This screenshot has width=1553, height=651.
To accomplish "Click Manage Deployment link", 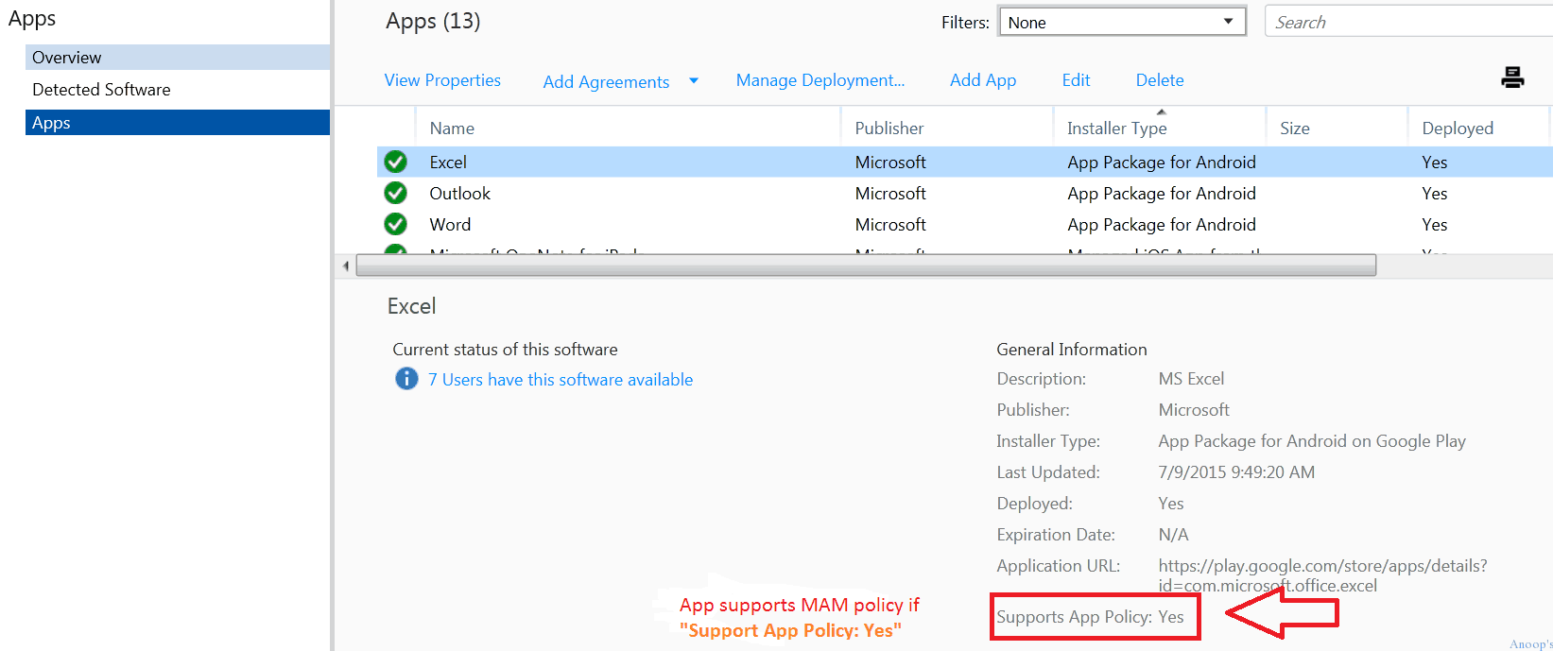I will (x=820, y=80).
